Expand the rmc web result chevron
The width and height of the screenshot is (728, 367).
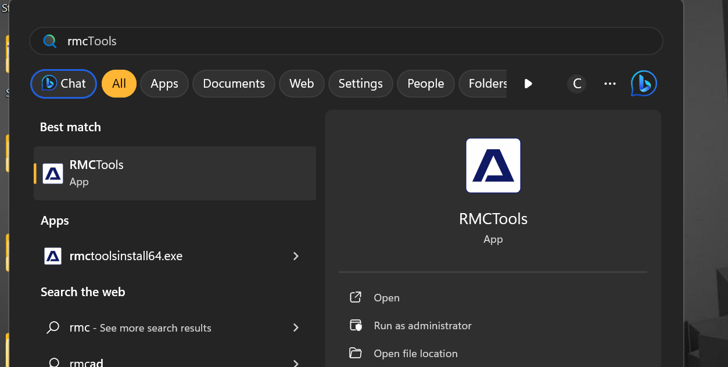point(296,328)
